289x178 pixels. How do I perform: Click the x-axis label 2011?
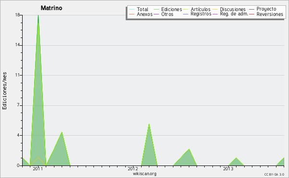(x=38, y=169)
